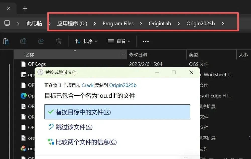Screen dimensions: 251x159
Task: Click the Paste toolbar icon
Action: coord(6,41)
